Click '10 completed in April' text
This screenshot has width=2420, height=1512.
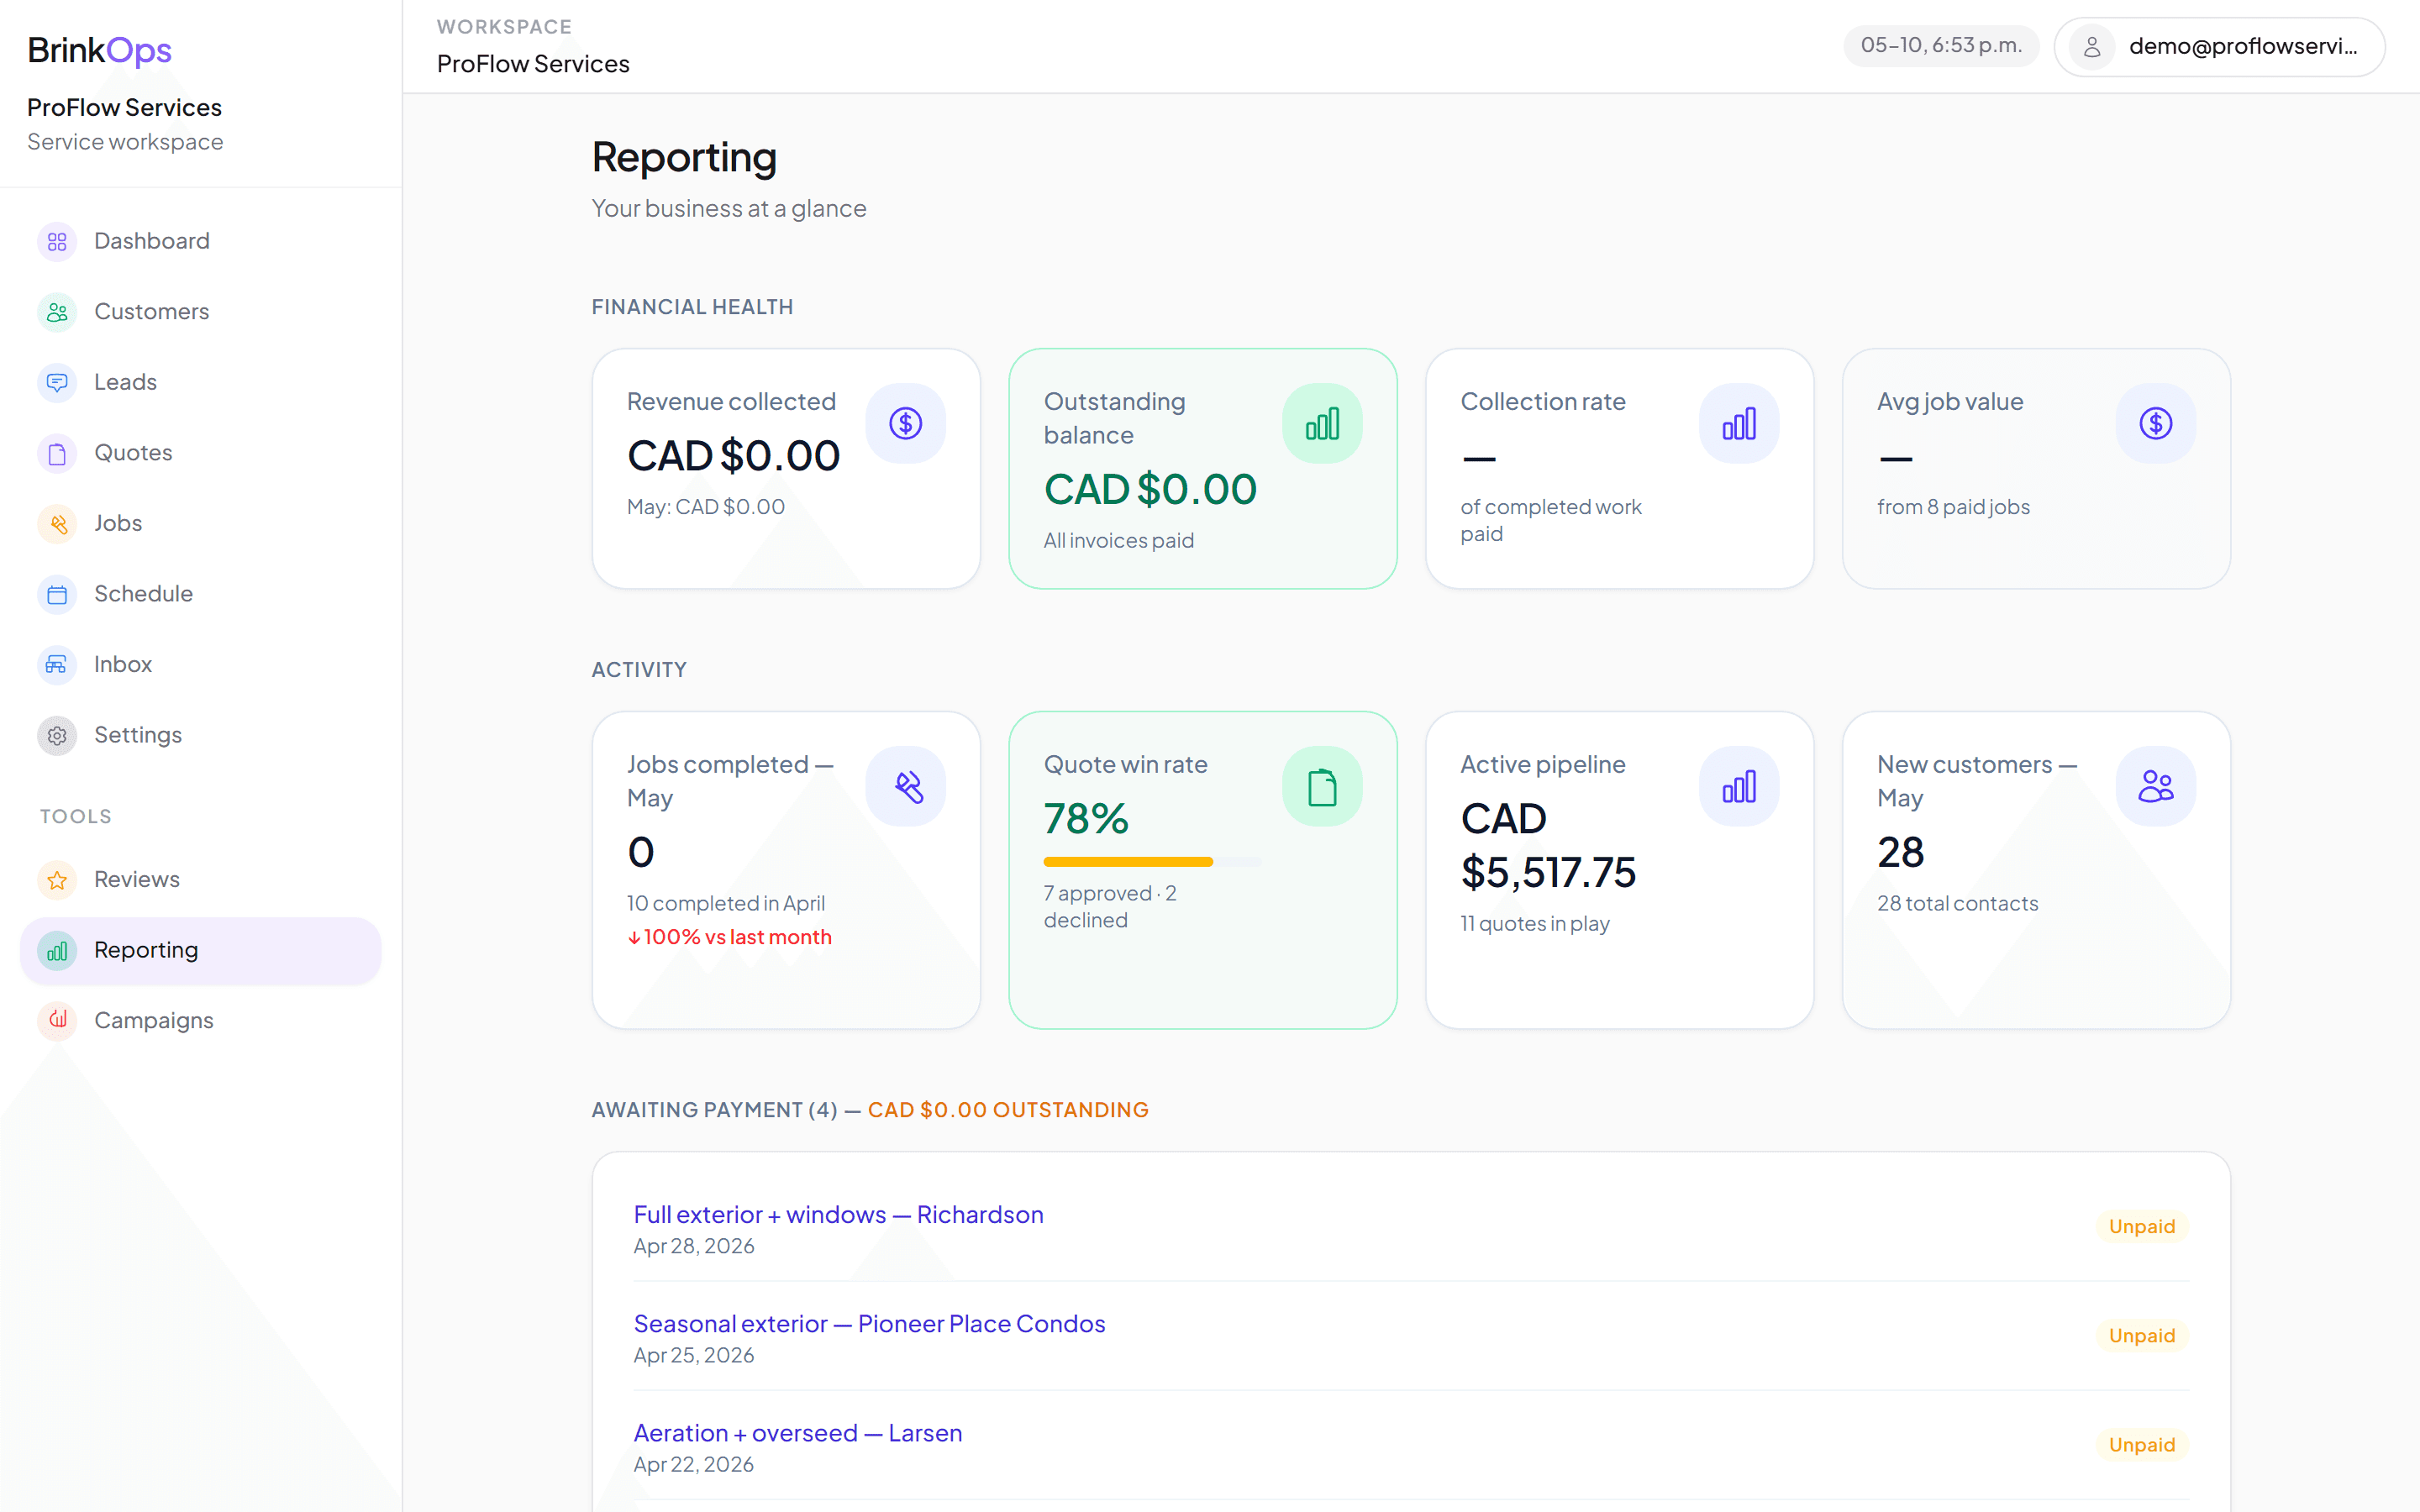pos(726,903)
